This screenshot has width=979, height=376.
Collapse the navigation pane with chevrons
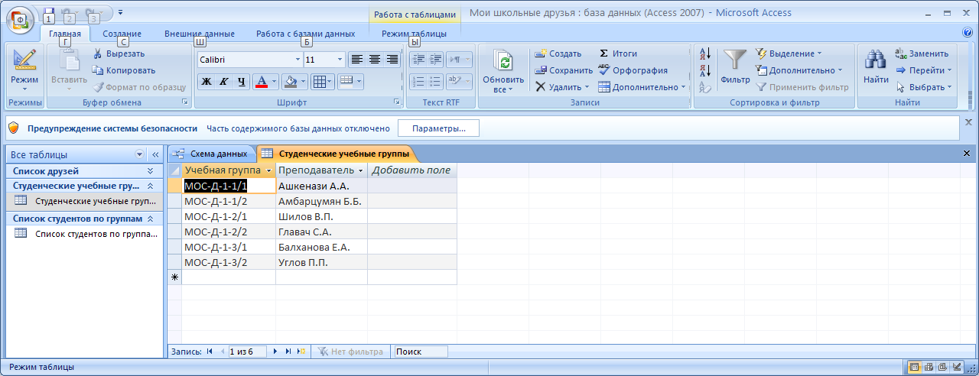155,154
